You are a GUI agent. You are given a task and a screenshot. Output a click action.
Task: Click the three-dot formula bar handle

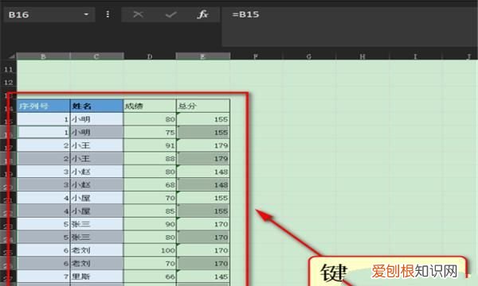click(x=108, y=14)
